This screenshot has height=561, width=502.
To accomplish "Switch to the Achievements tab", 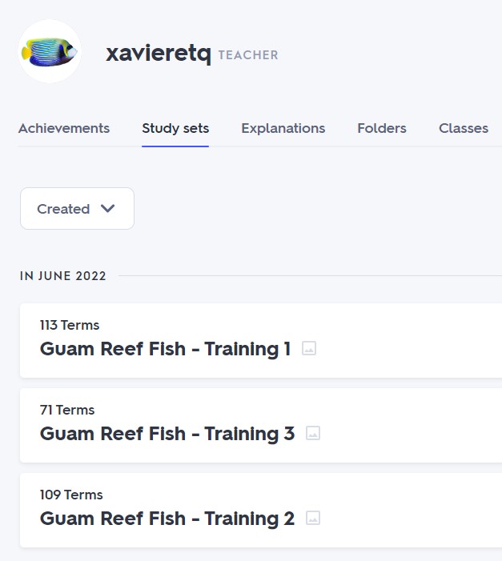I will (x=64, y=128).
